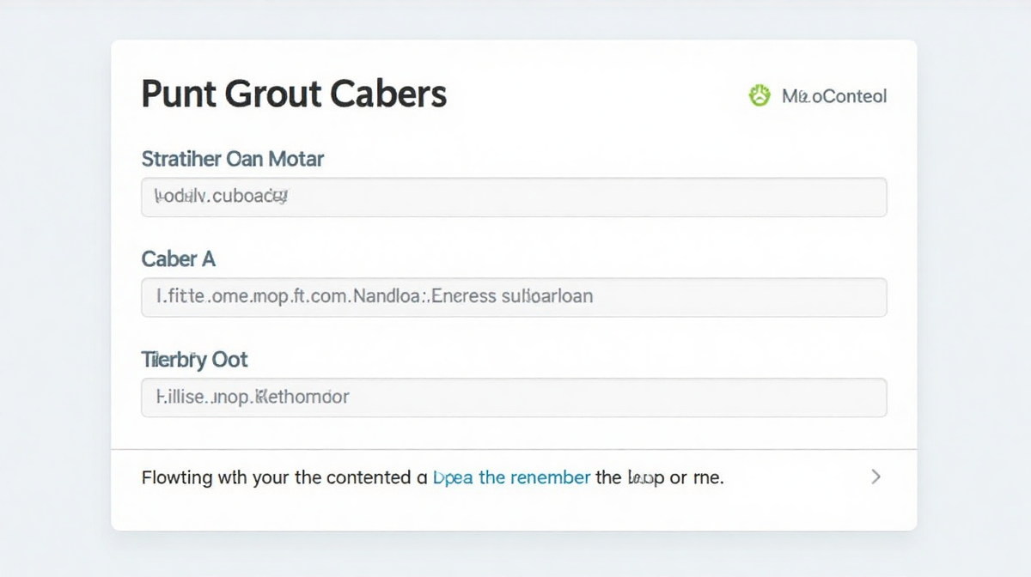Image resolution: width=1031 pixels, height=577 pixels.
Task: Place cursor in 'H.illise..inop.Kethomdor' text
Action: (253, 398)
